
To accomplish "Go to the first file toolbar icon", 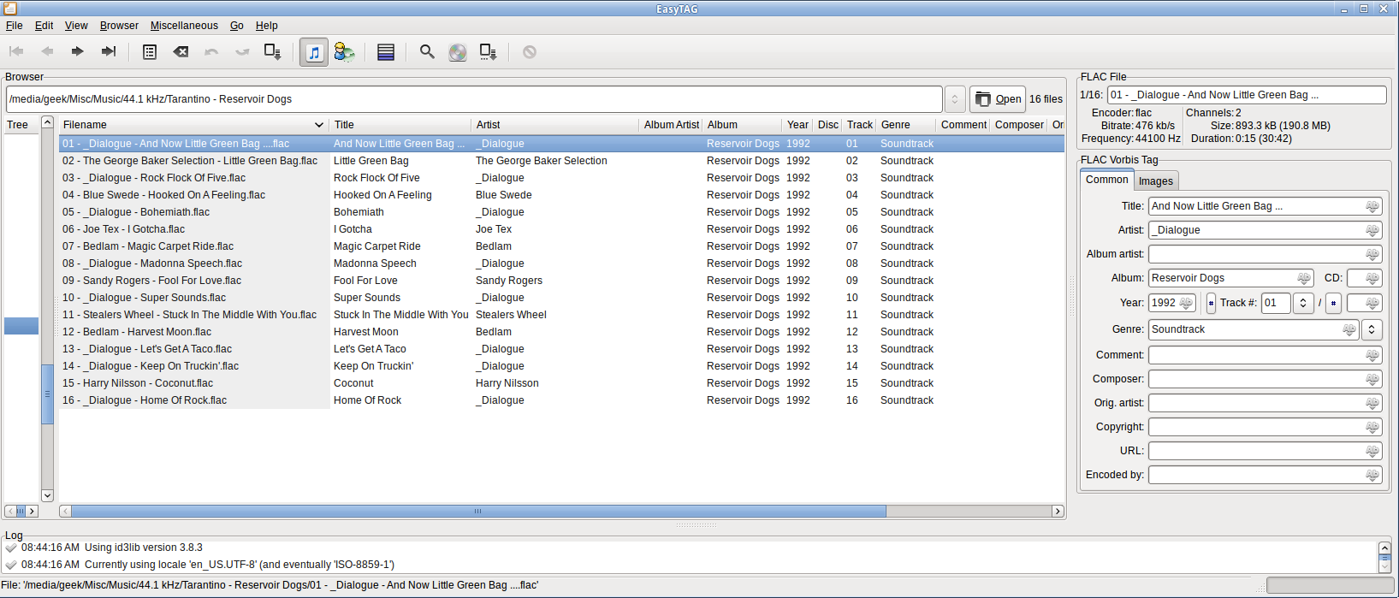I will (x=16, y=52).
